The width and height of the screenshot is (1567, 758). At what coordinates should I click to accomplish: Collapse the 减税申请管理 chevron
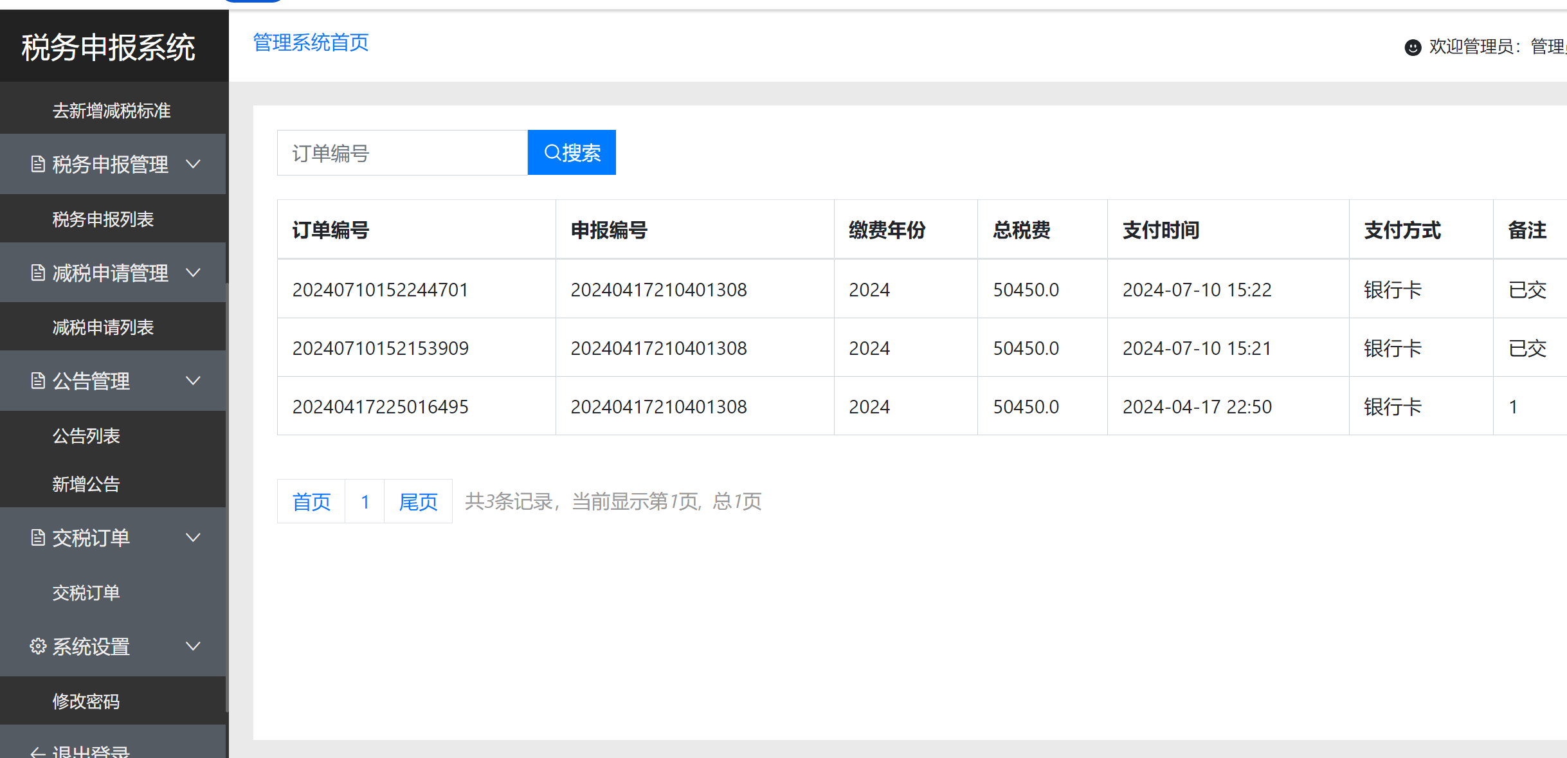[x=193, y=273]
